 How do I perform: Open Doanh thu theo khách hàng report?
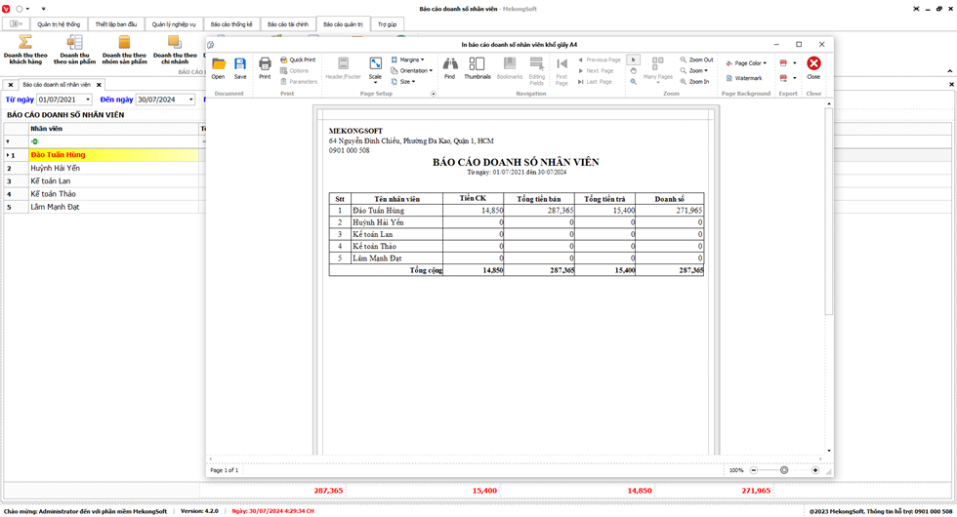pyautogui.click(x=25, y=50)
